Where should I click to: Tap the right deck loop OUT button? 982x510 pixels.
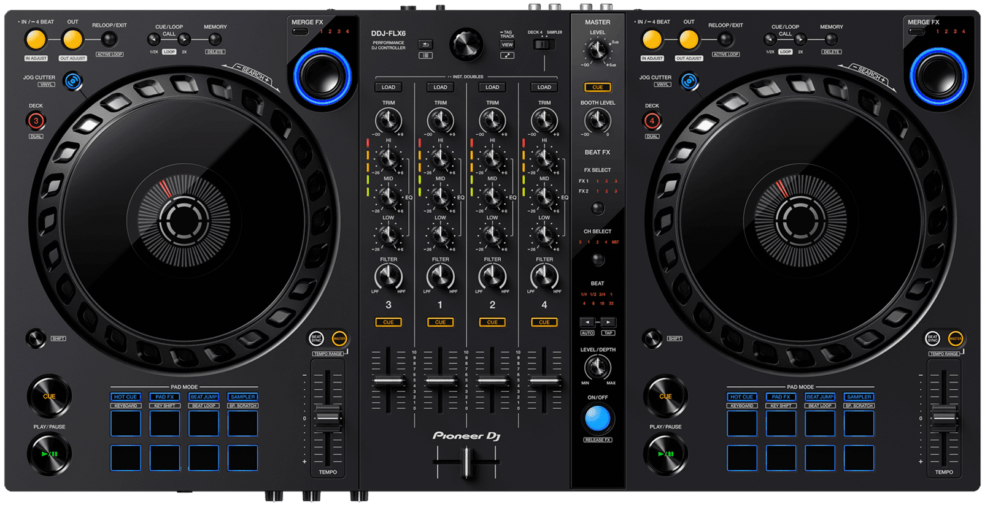pyautogui.click(x=689, y=40)
